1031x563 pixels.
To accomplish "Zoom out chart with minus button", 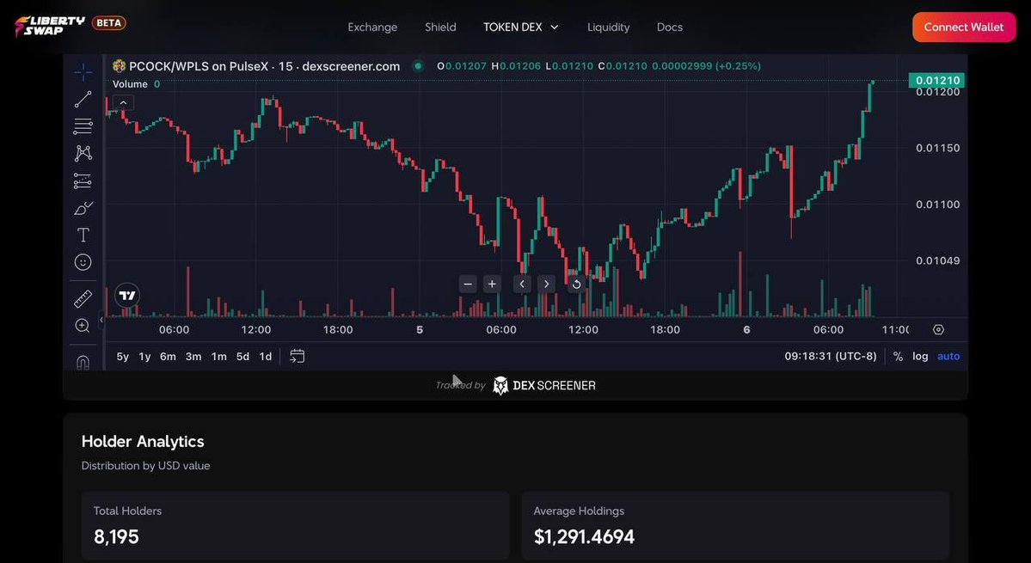I will point(468,284).
